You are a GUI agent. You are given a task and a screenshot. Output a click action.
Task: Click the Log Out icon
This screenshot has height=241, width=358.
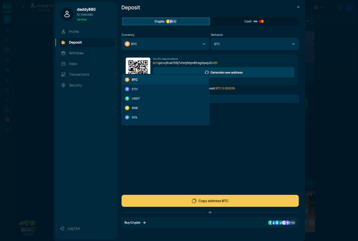(62, 228)
